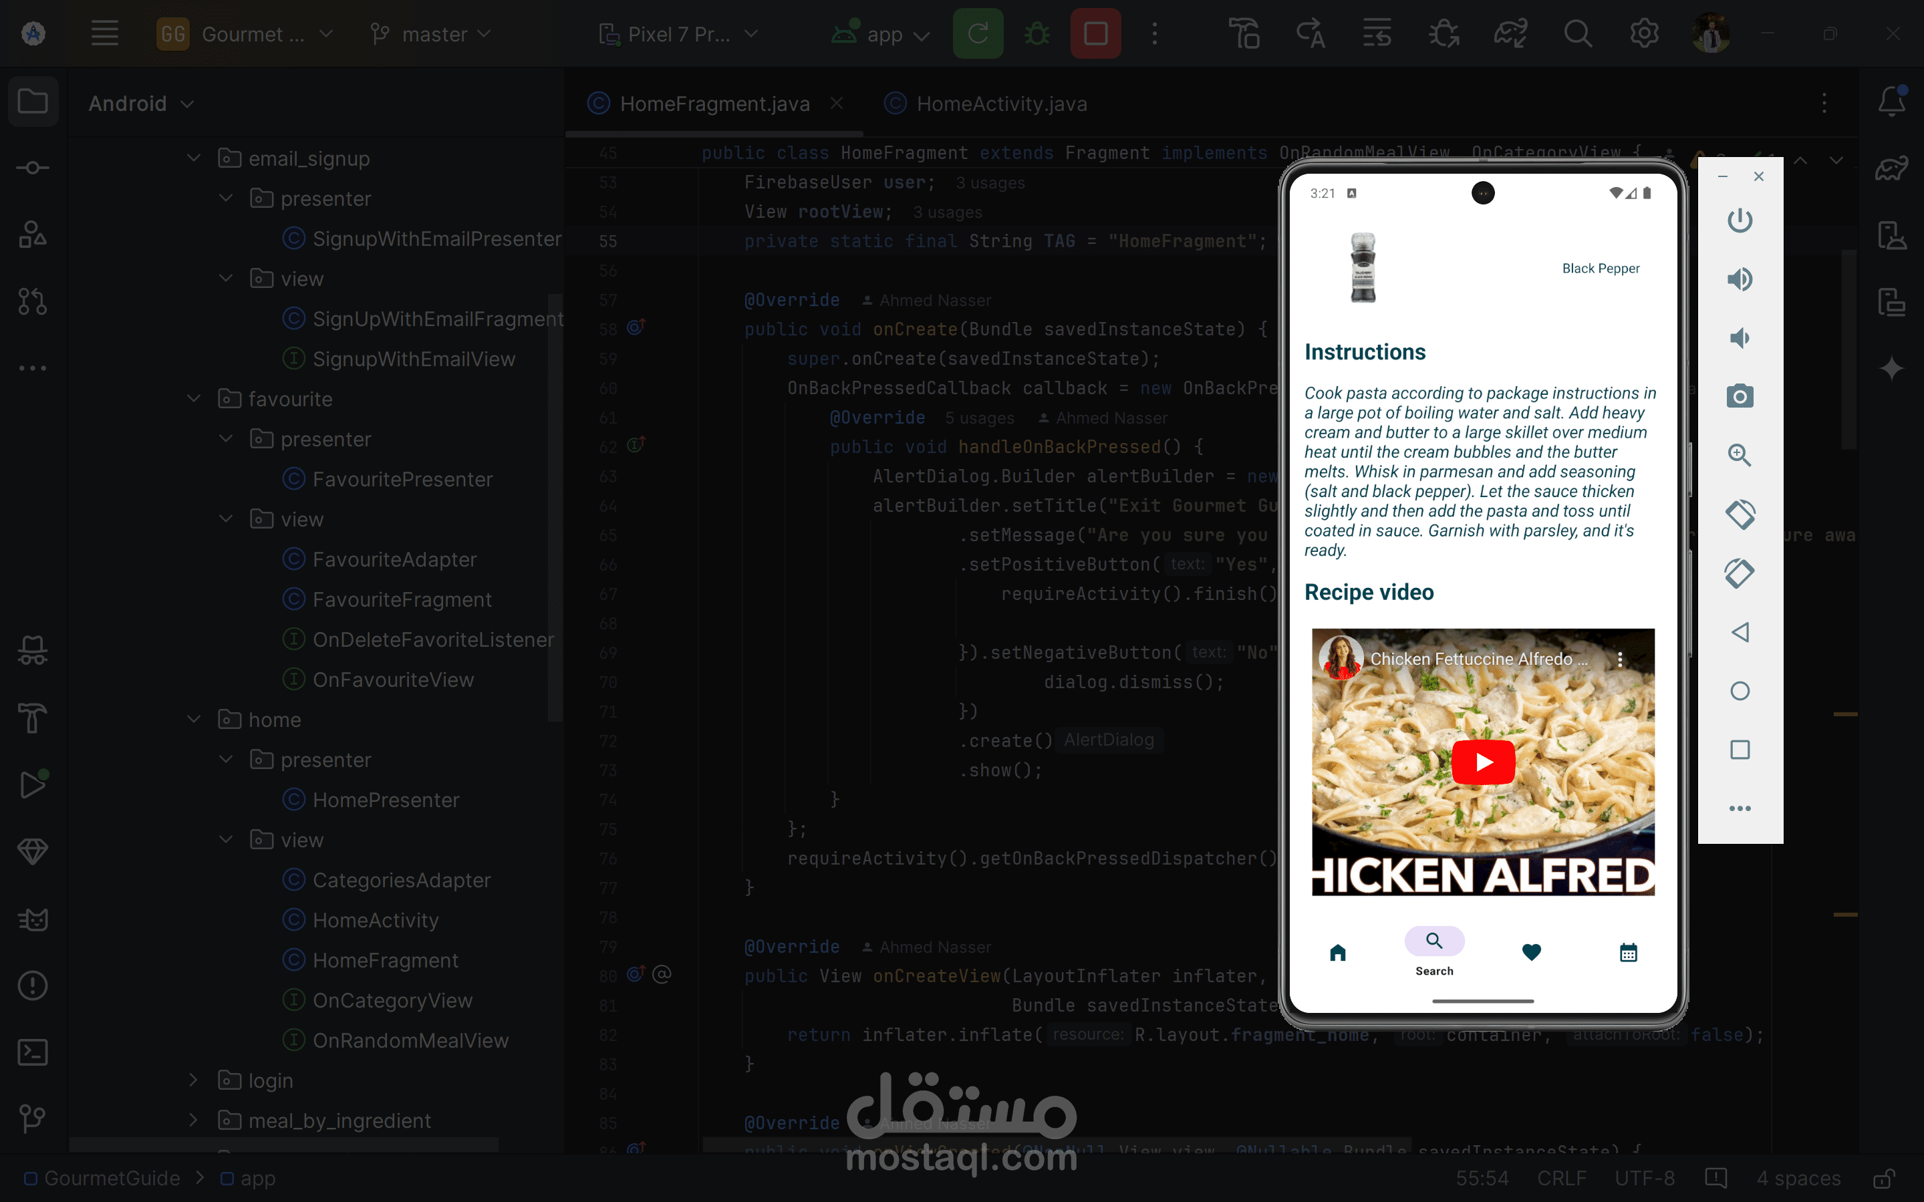The width and height of the screenshot is (1924, 1202).
Task: Click the red Stop app button
Action: coord(1095,34)
